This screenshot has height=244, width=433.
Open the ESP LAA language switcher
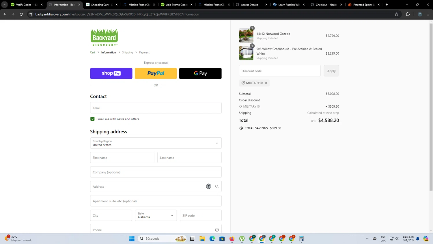coord(383,239)
